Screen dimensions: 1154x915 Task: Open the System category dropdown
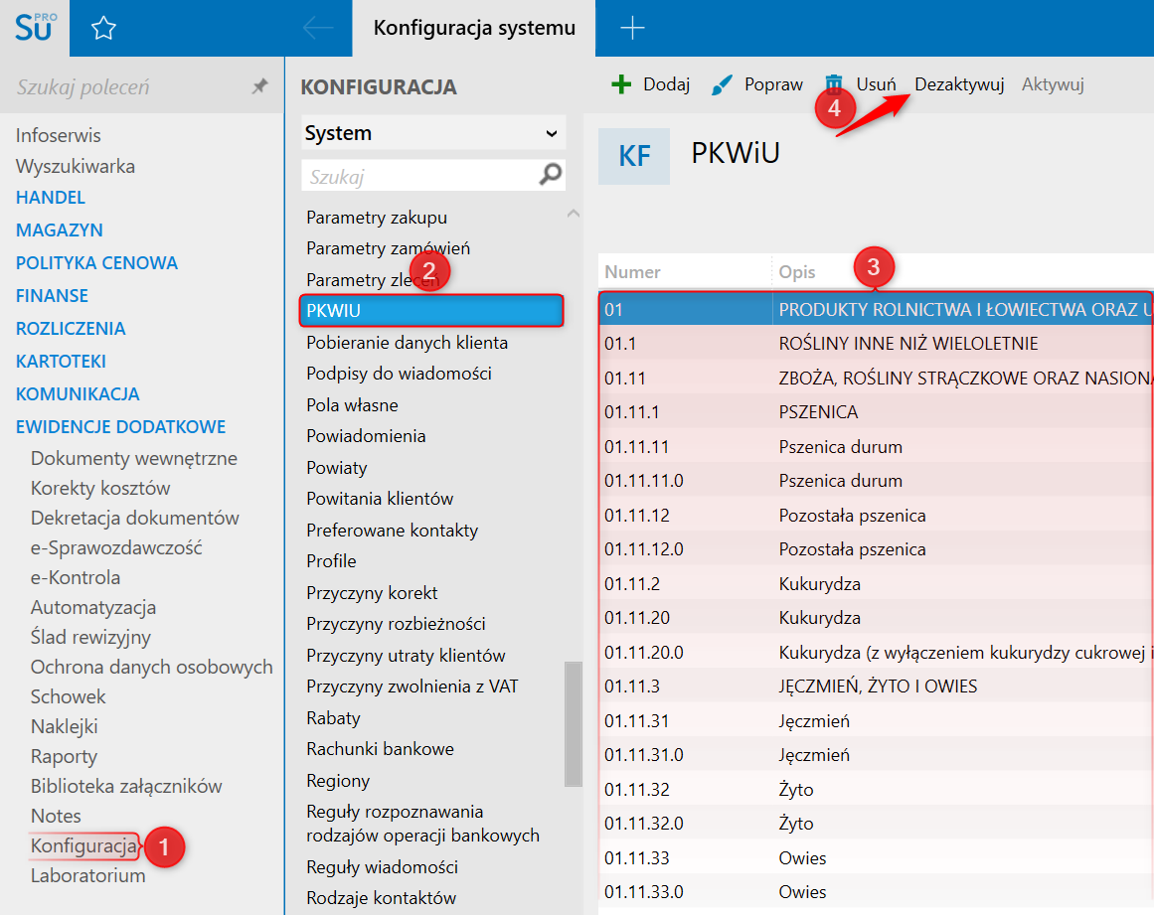[432, 133]
